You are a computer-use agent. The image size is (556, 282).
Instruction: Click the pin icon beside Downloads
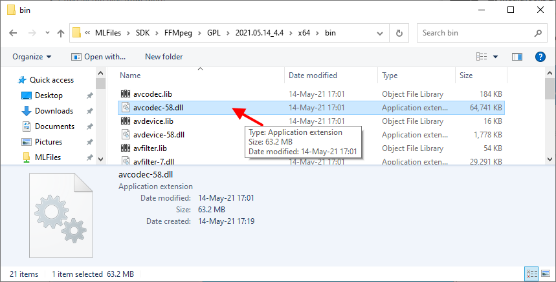[90, 111]
